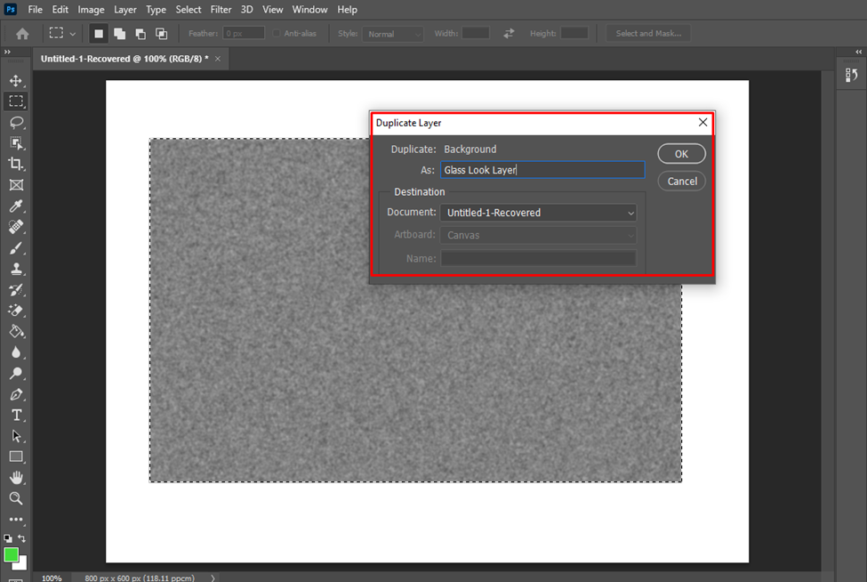This screenshot has width=867, height=582.
Task: Click the Feather value field
Action: point(244,34)
